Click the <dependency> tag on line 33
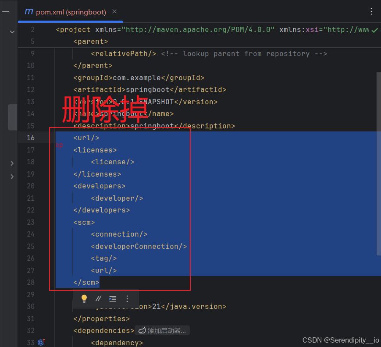Screen dimensions: 381x347 117,343
